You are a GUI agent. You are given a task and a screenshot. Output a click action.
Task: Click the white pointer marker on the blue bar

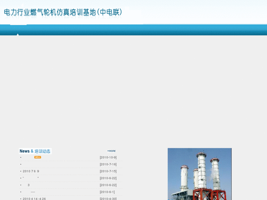pos(18,34)
